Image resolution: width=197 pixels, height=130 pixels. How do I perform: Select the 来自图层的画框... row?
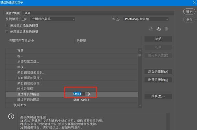point(72,84)
